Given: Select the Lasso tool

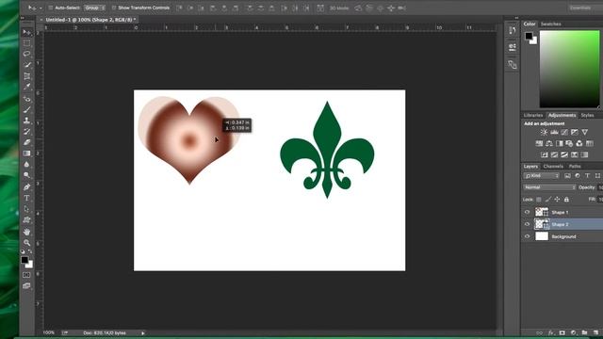Looking at the screenshot, I should [x=26, y=54].
